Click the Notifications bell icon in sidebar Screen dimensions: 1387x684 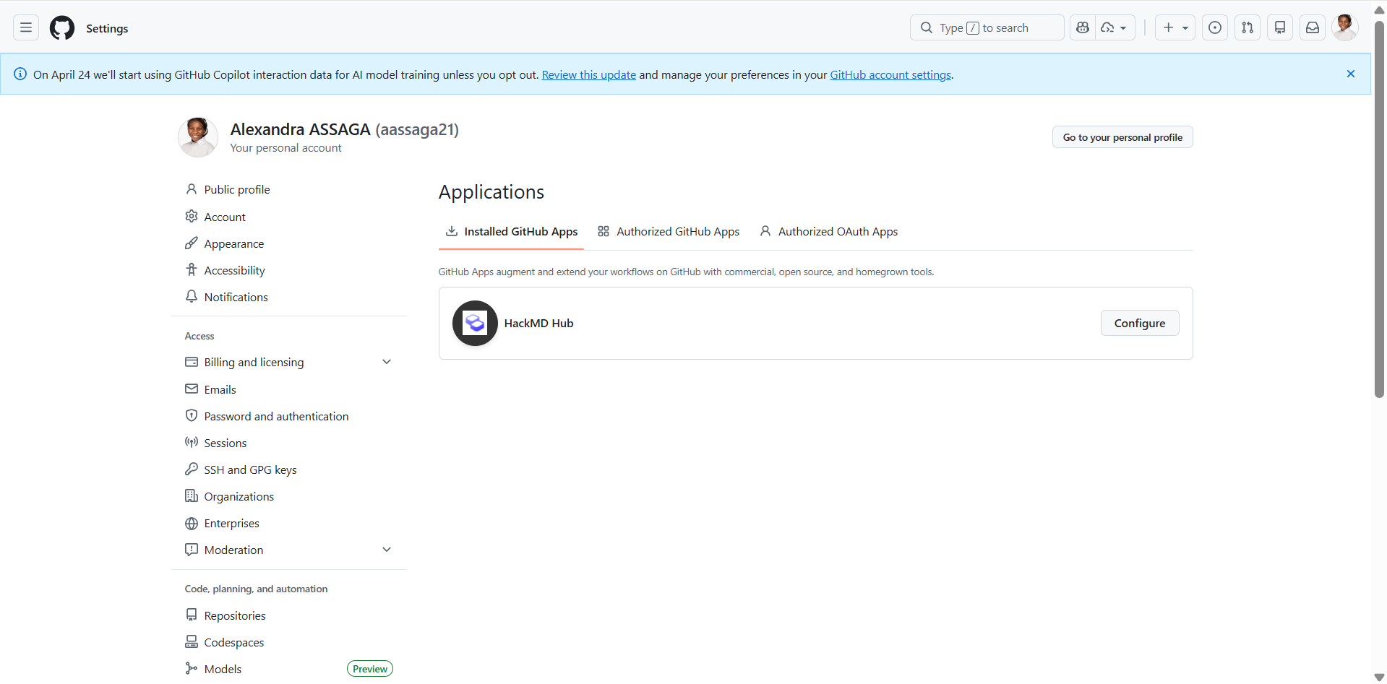pos(192,296)
